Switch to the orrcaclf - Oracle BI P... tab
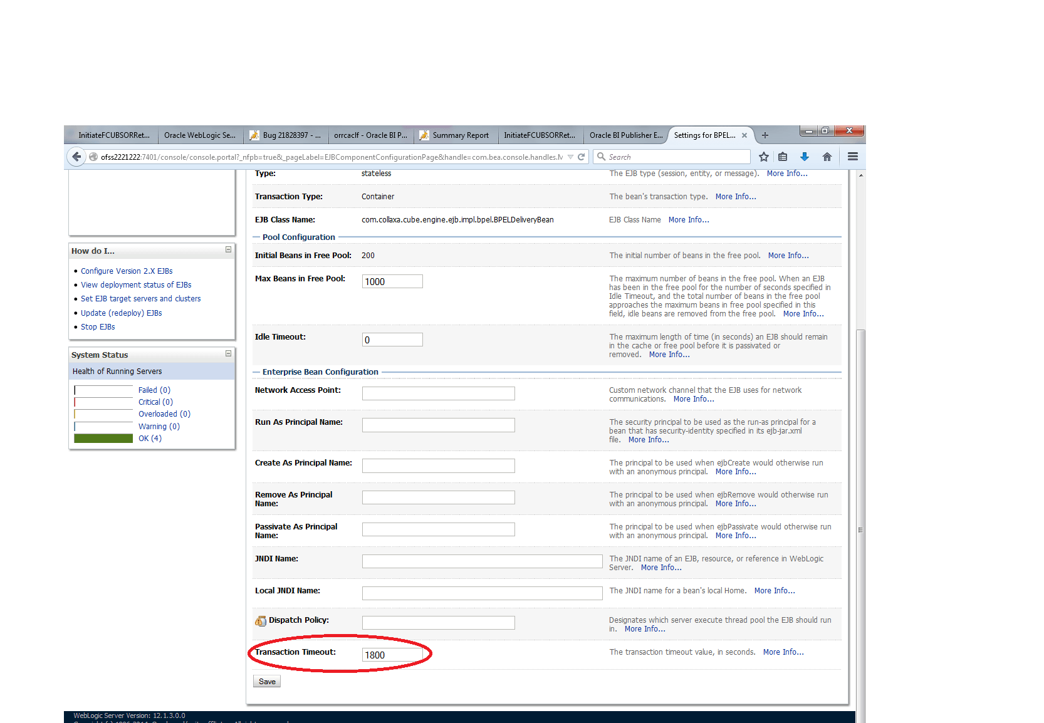Image resolution: width=1044 pixels, height=723 pixels. click(371, 135)
